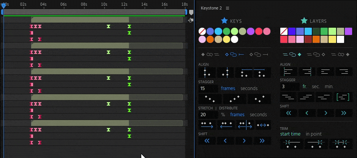Stretch keys from first key rightward

(x=207, y=125)
